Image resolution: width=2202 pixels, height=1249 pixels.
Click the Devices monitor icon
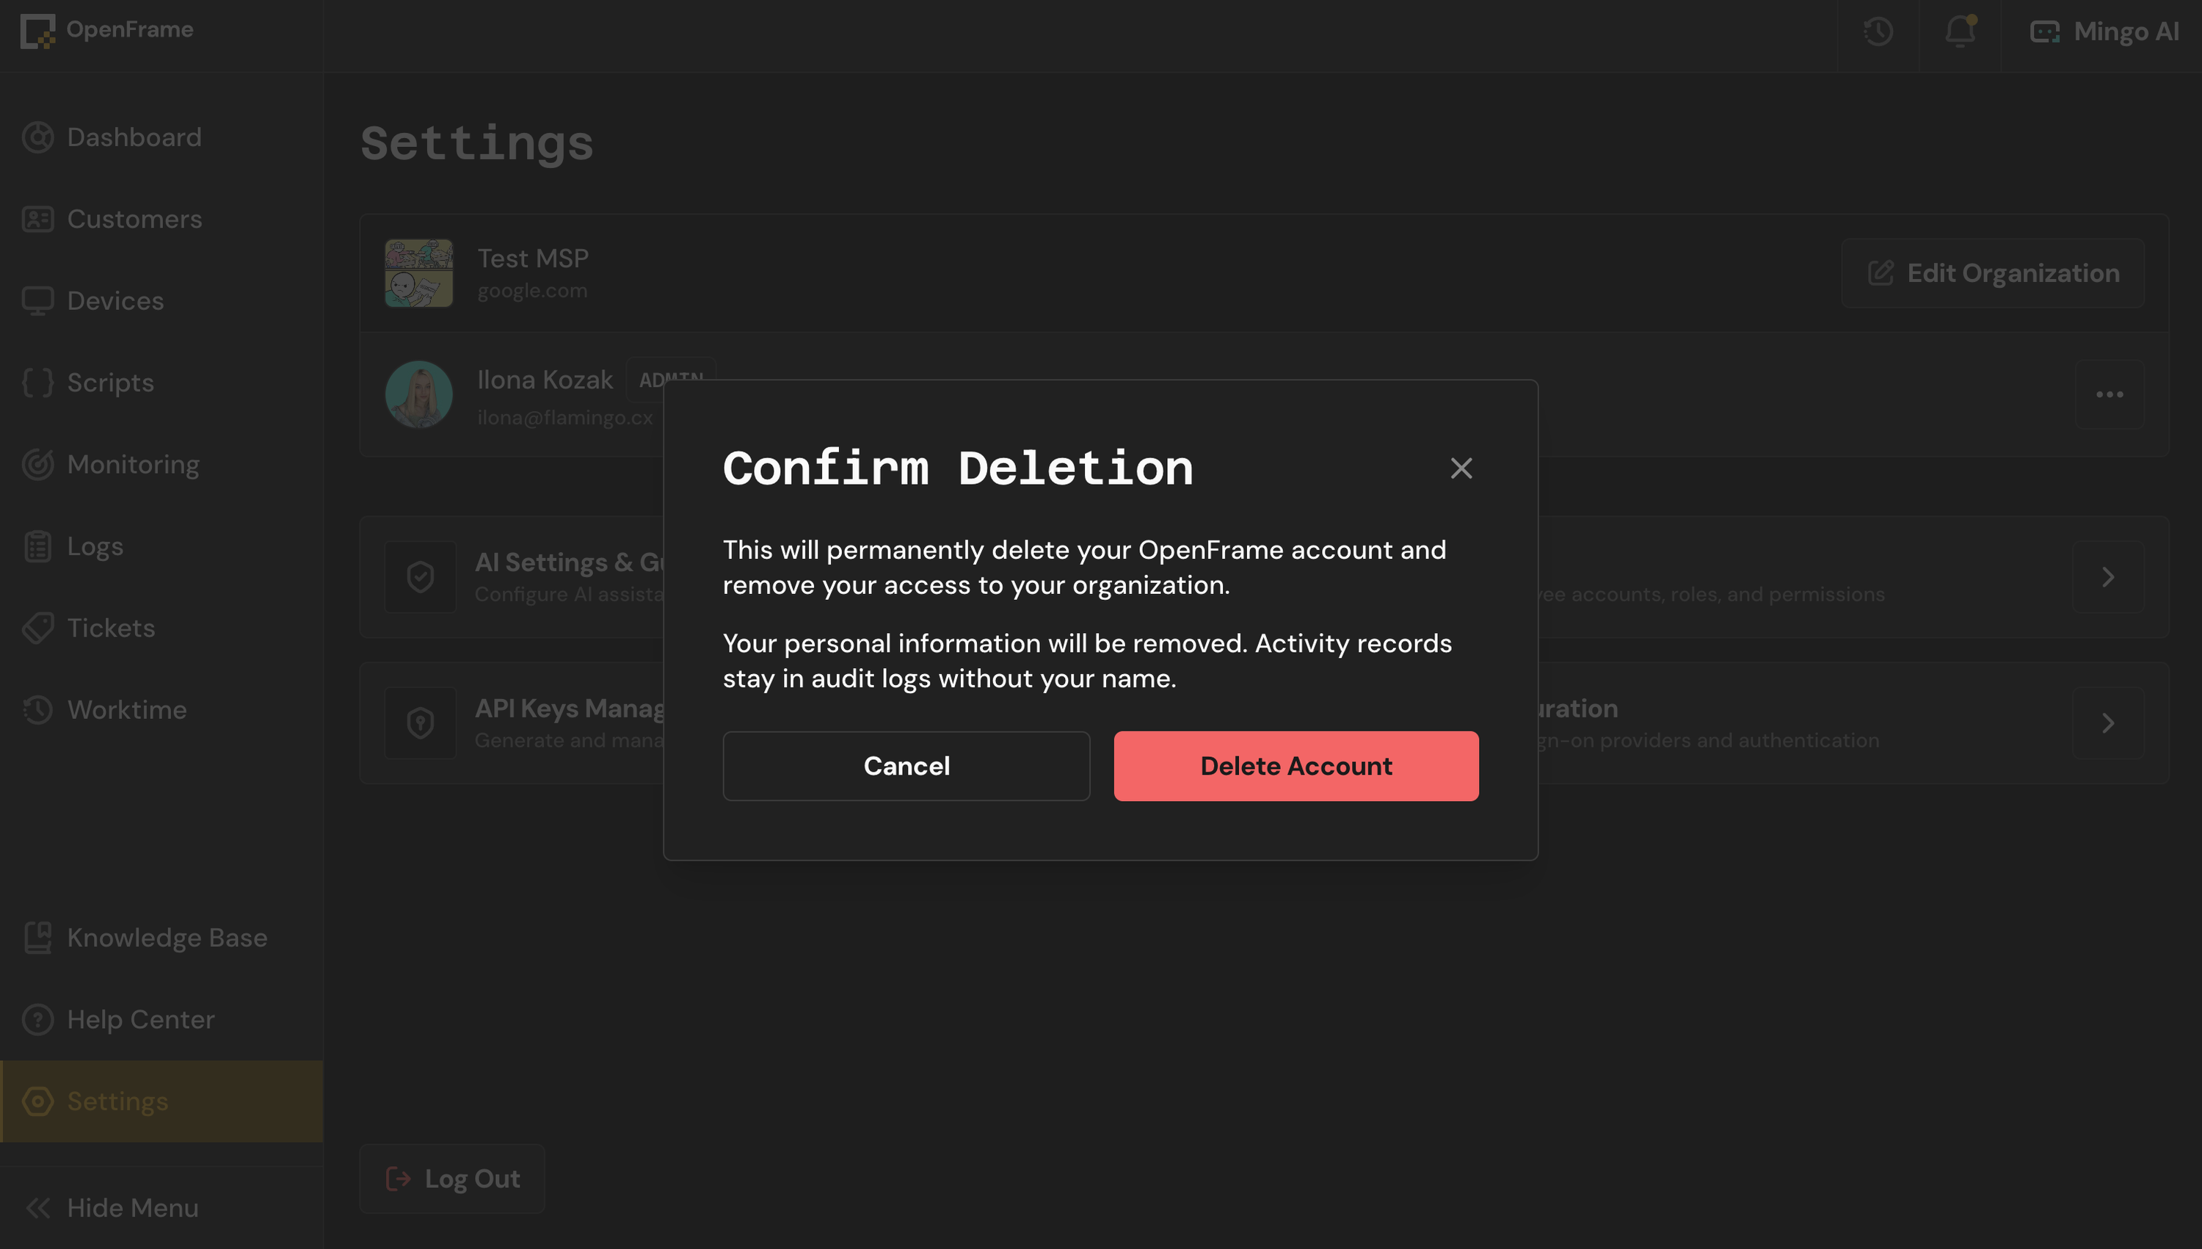pyautogui.click(x=37, y=301)
